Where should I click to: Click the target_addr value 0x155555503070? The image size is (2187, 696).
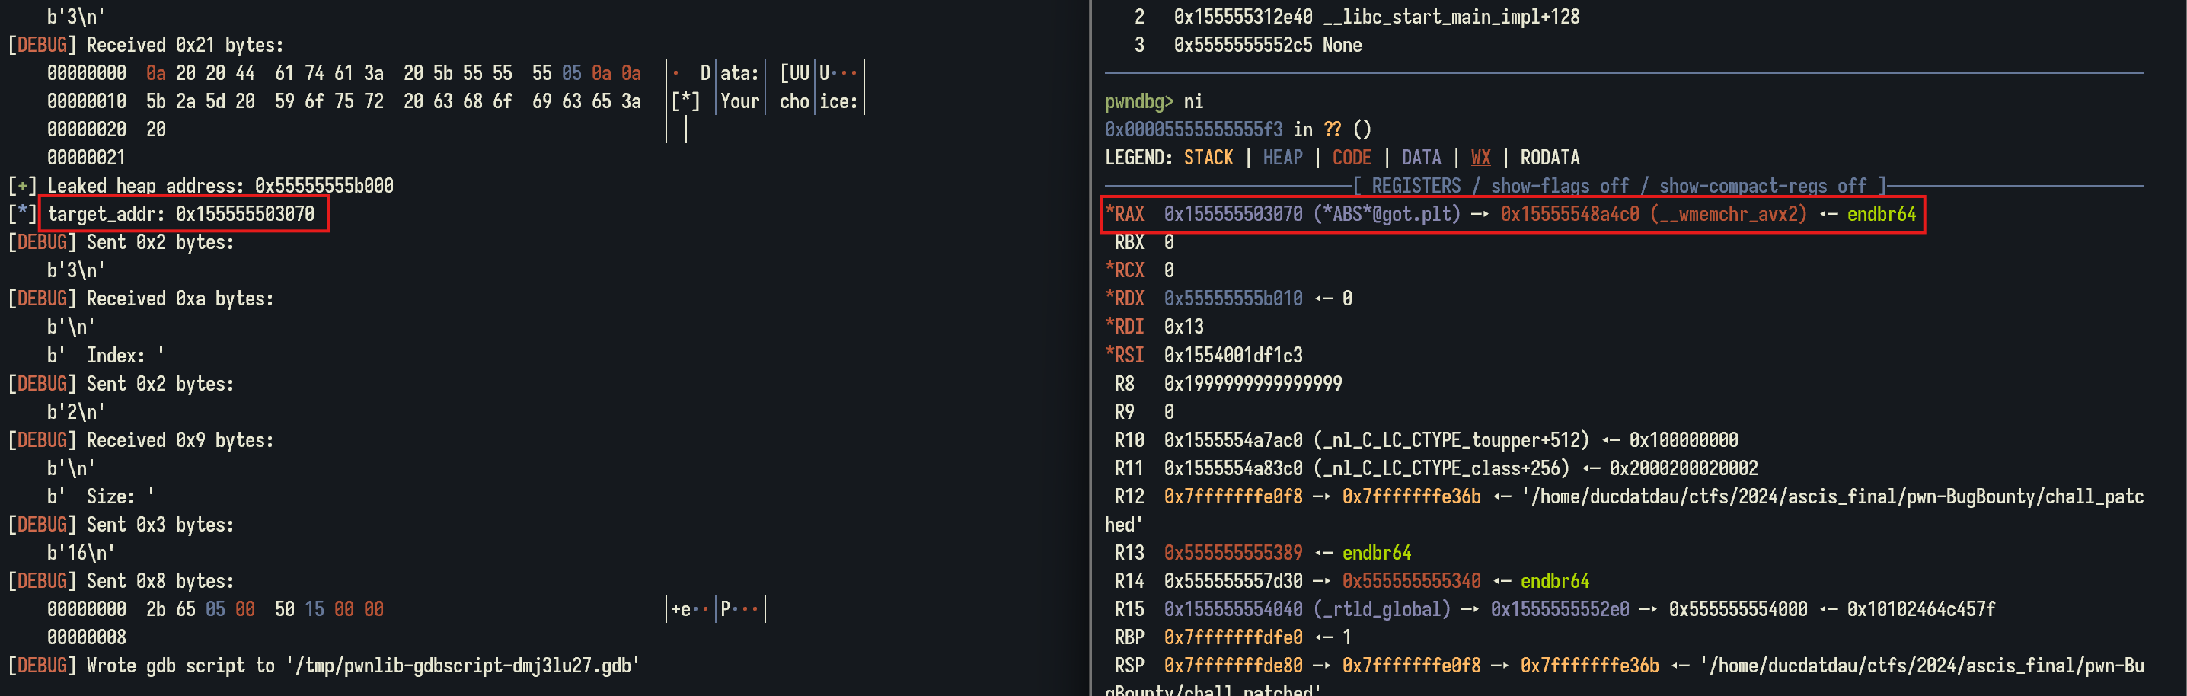(x=244, y=214)
